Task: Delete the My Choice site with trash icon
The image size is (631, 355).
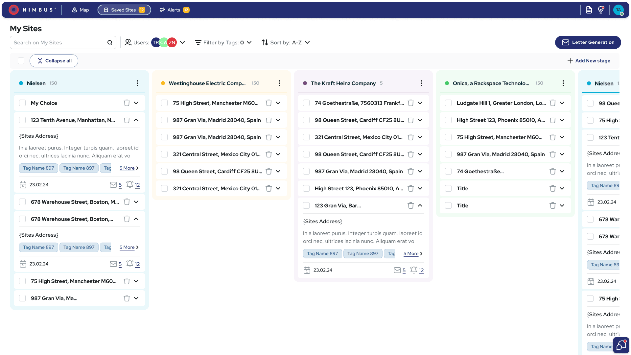Action: pos(127,103)
